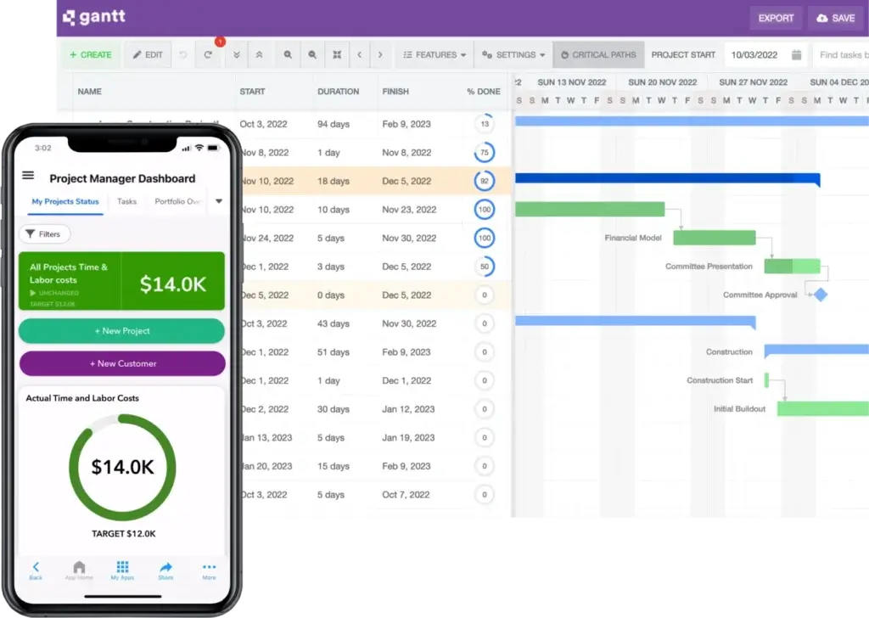Tap the My Apps grid icon
The height and width of the screenshot is (618, 869).
[122, 570]
